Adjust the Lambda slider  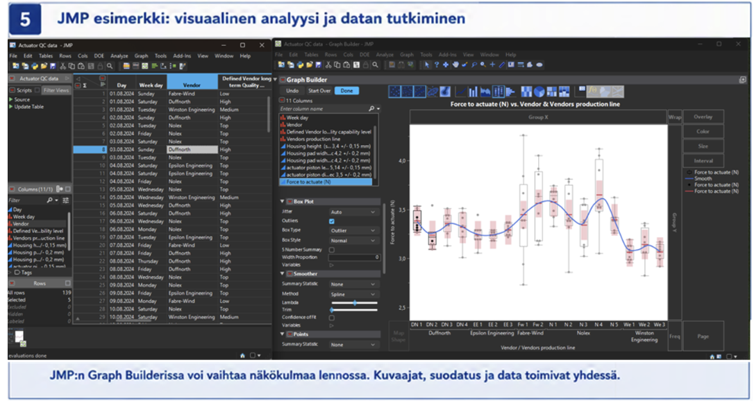pyautogui.click(x=354, y=302)
